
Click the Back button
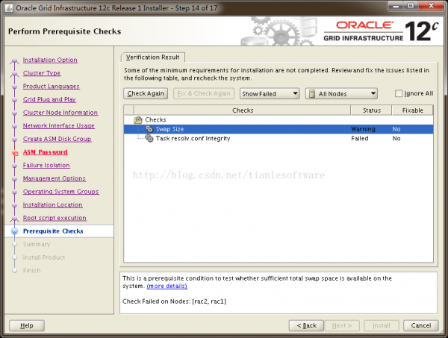tap(306, 325)
